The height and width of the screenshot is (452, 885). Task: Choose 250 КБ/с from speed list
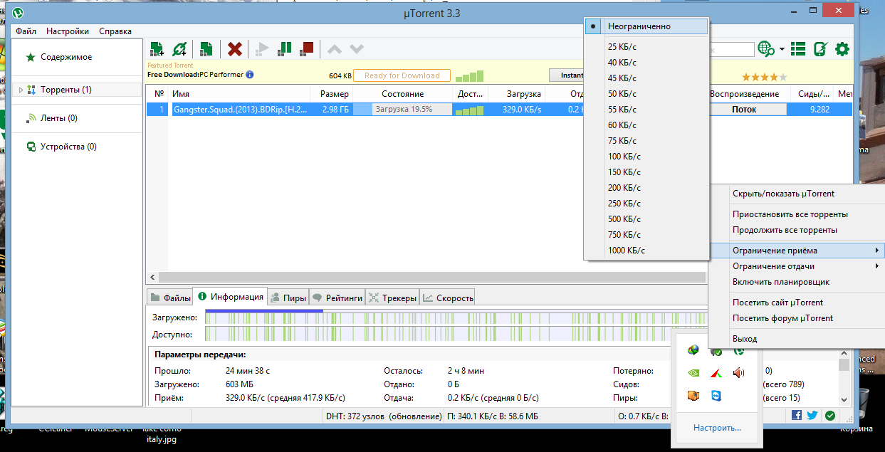tap(646, 203)
